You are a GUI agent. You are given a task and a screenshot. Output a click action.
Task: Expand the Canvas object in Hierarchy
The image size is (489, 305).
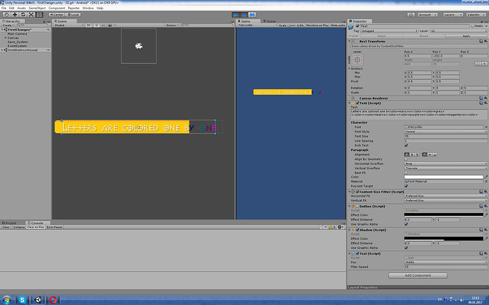coord(6,38)
